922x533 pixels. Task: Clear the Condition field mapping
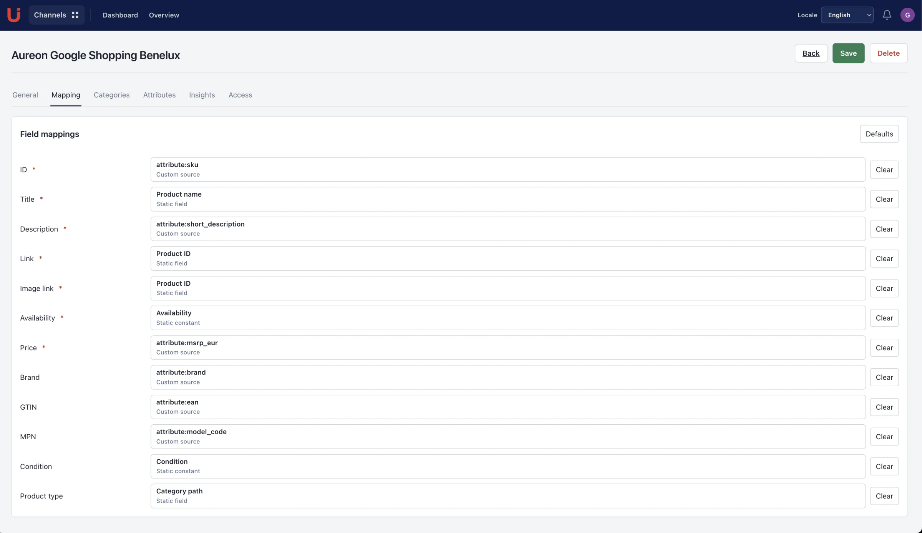[884, 466]
